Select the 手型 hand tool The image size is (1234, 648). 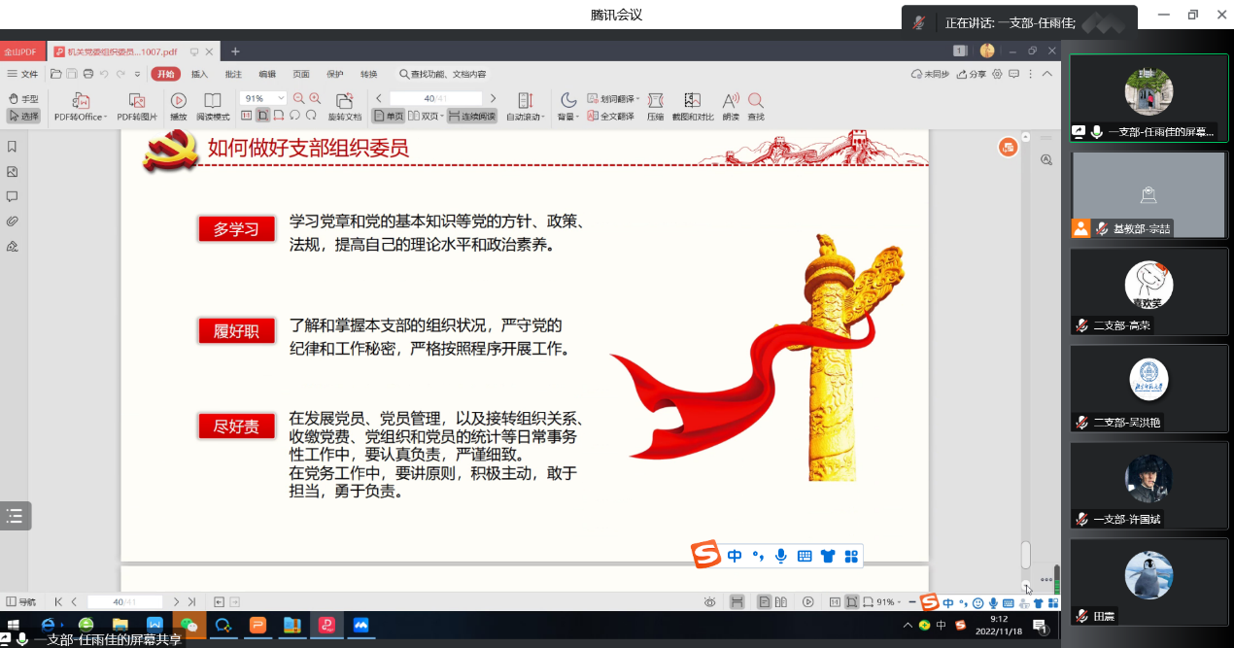point(23,98)
